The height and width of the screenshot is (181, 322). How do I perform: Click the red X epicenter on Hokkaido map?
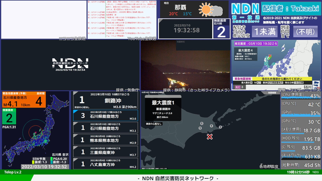pos(209,137)
